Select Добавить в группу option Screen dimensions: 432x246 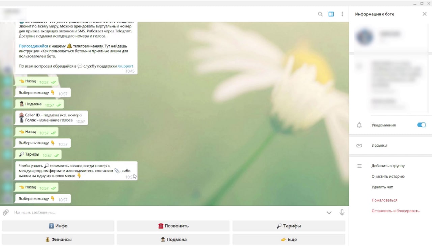[388, 166]
